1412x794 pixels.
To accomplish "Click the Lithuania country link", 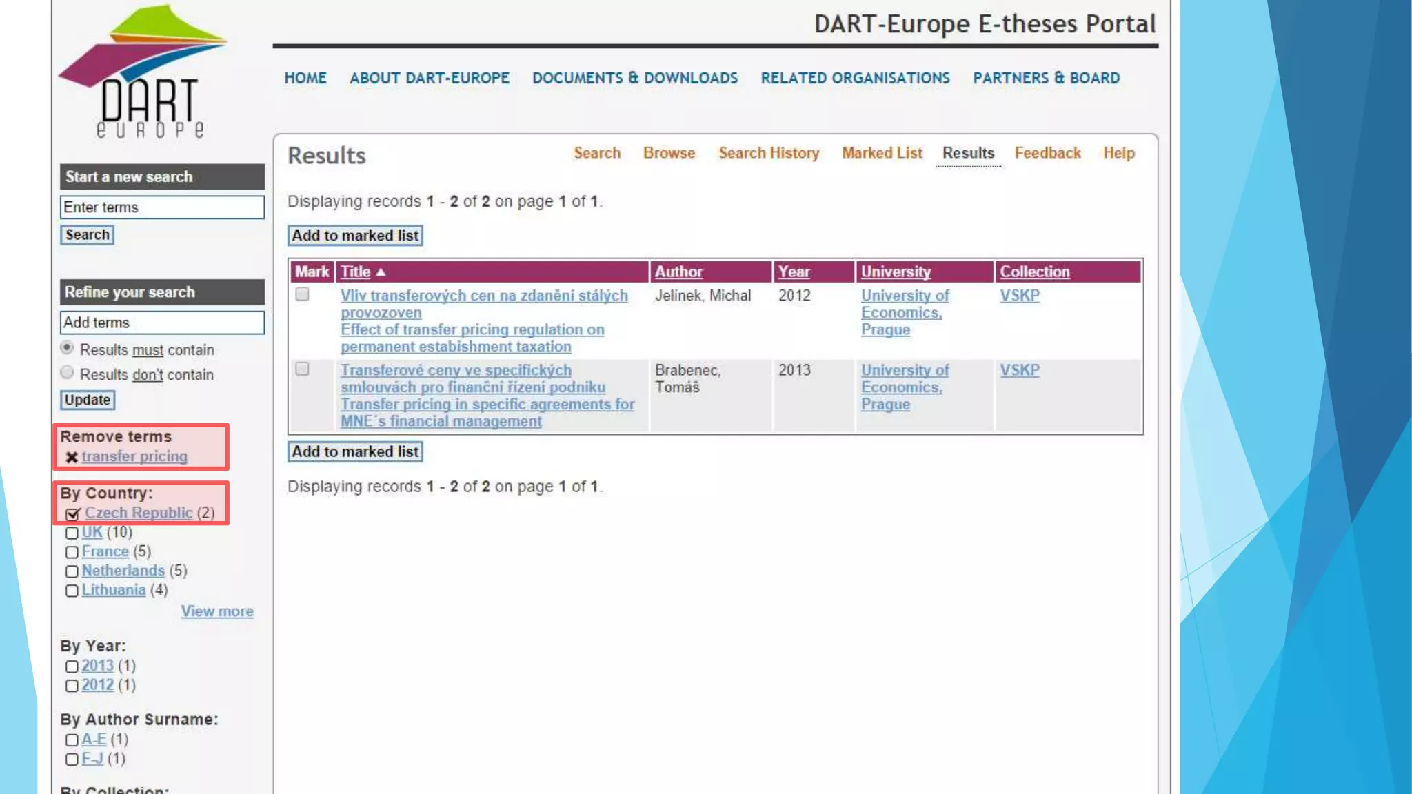I will click(x=113, y=590).
